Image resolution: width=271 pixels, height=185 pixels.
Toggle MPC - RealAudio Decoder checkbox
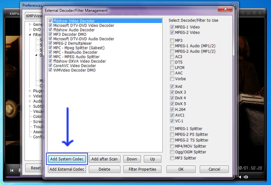click(x=50, y=52)
